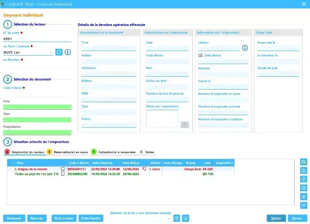
Task: Click the printer icon beside loans list
Action: (x=304, y=187)
